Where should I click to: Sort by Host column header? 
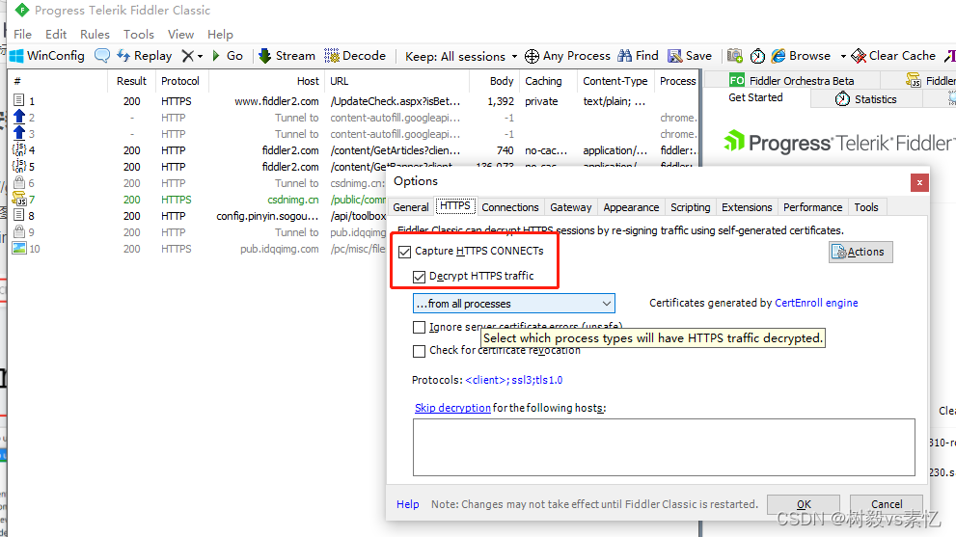[265, 81]
